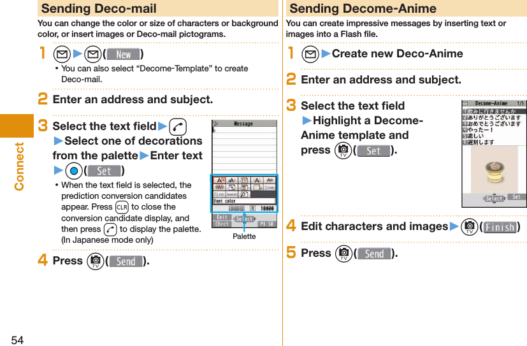Choose the Insert image palette icon
The width and height of the screenshot is (527, 346).
[244, 180]
